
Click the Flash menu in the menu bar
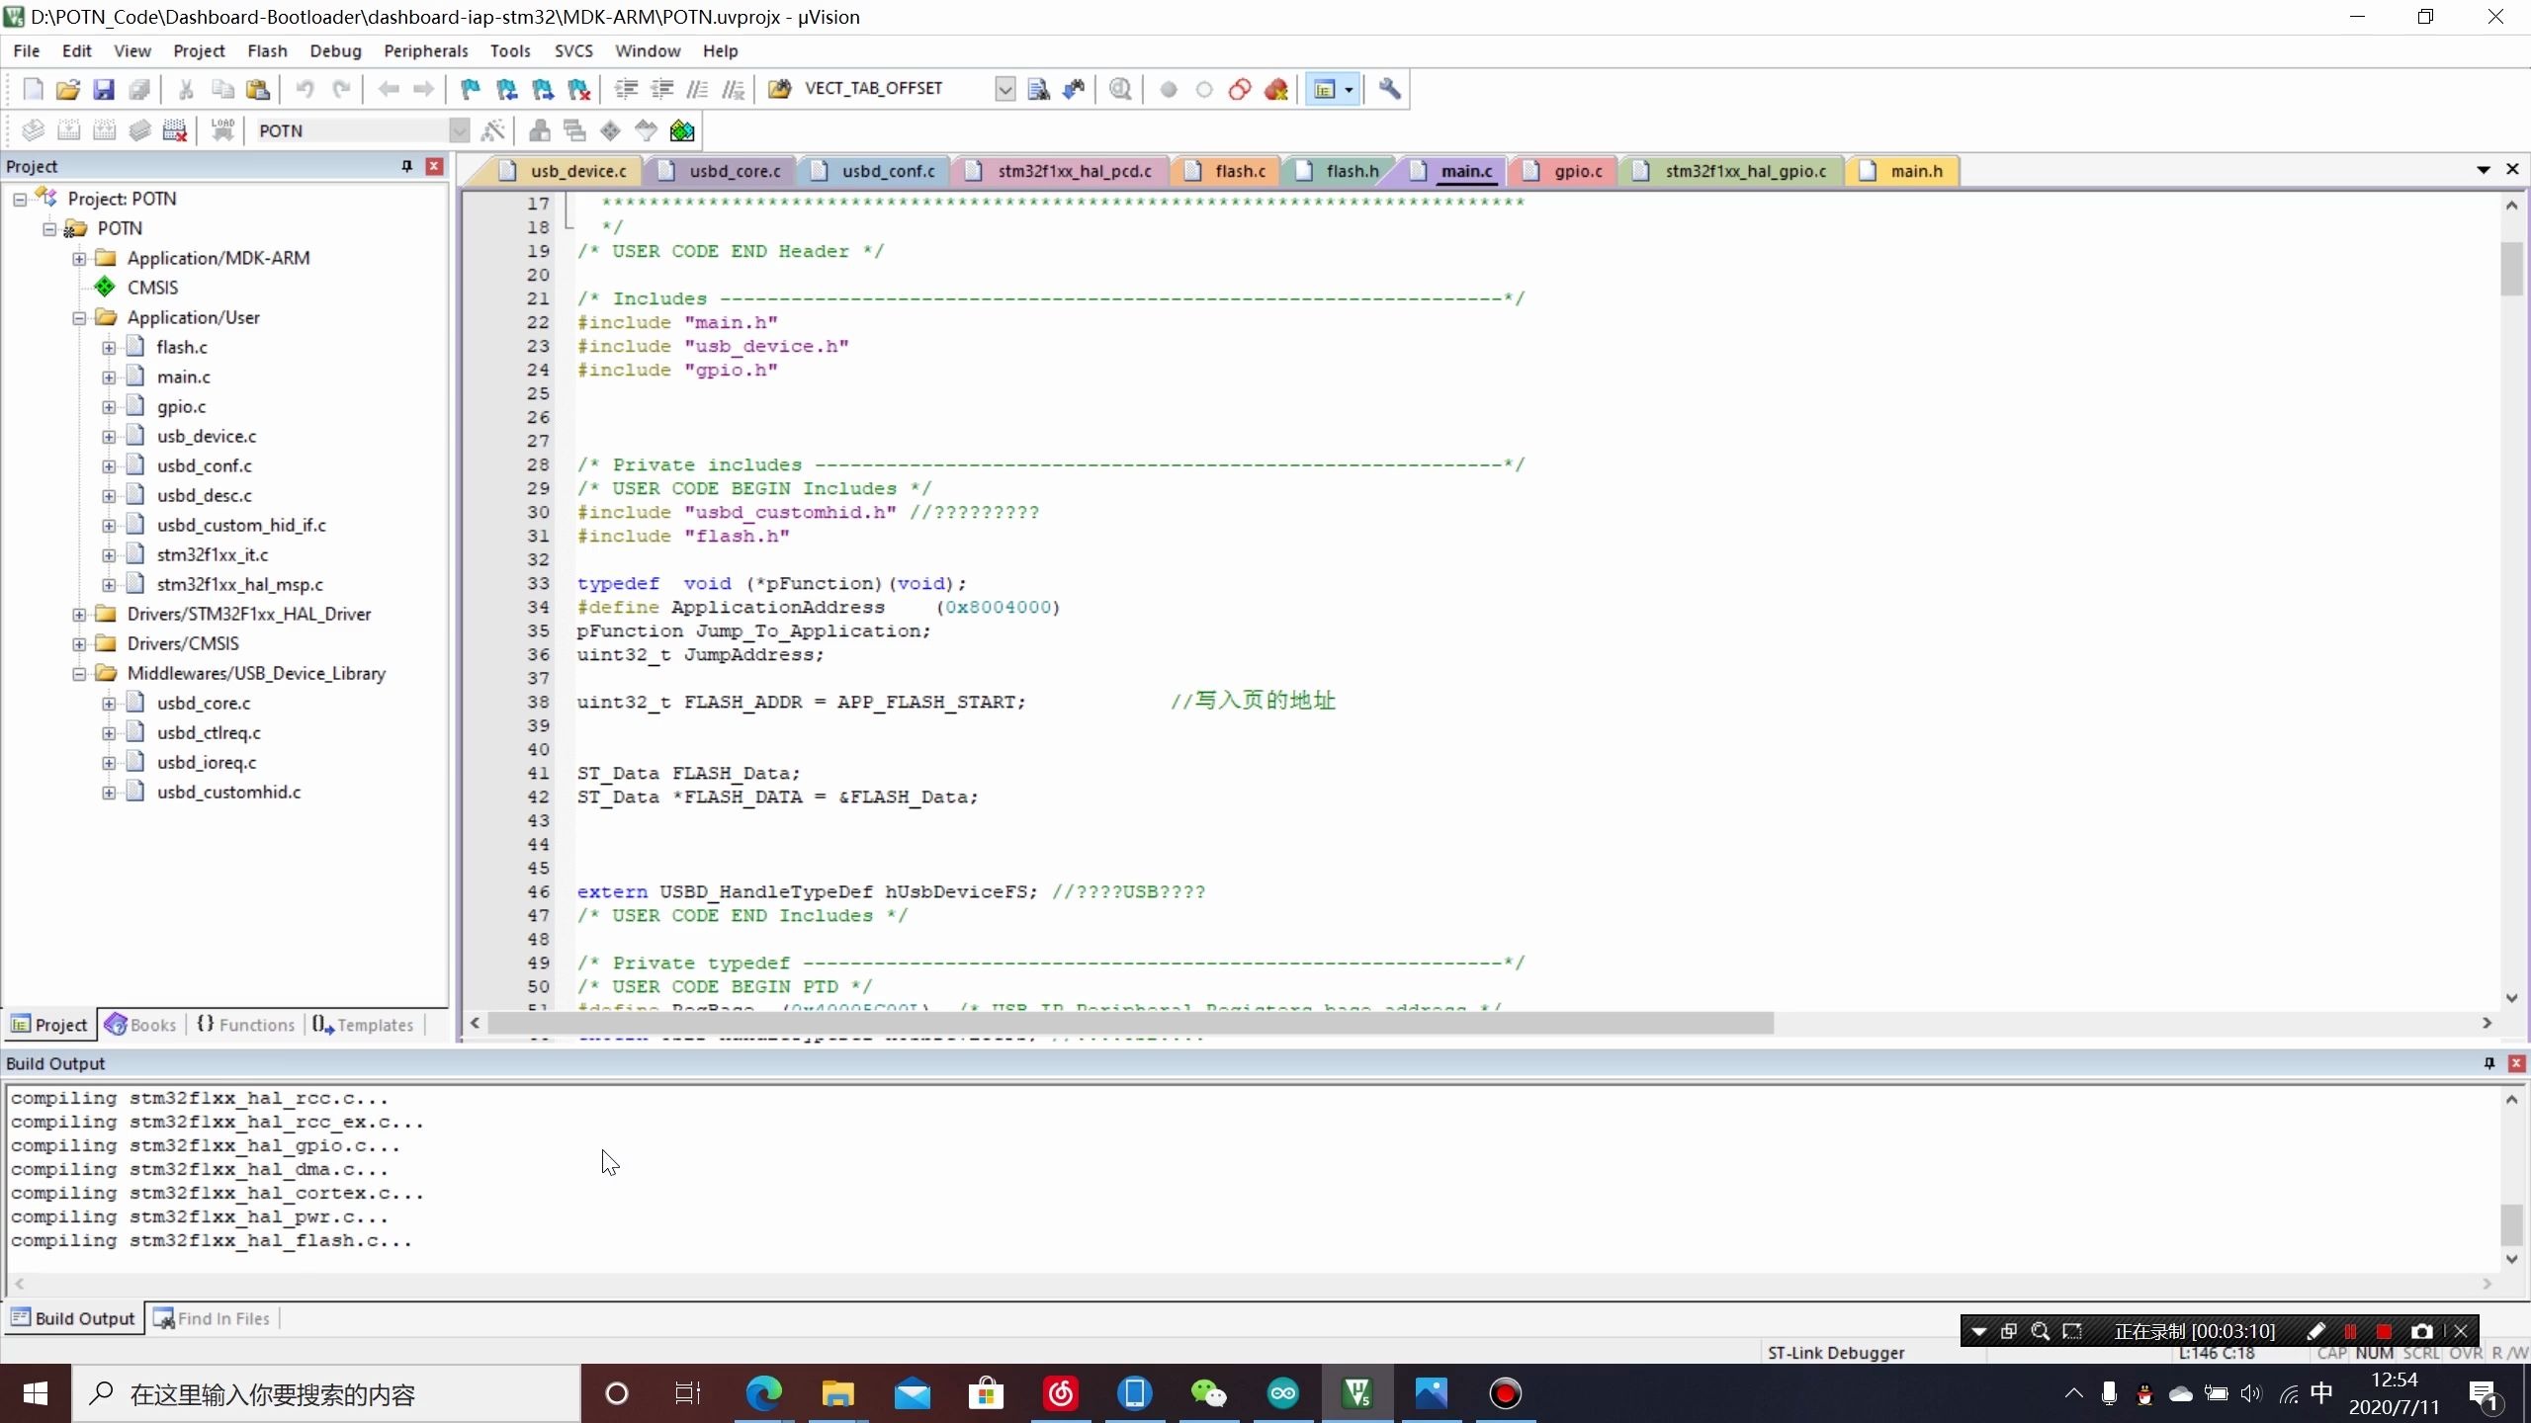[x=268, y=50]
